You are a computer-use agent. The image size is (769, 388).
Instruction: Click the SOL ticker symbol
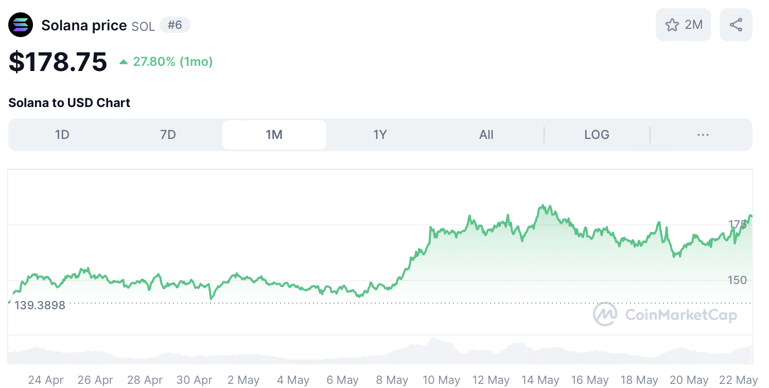pyautogui.click(x=143, y=26)
